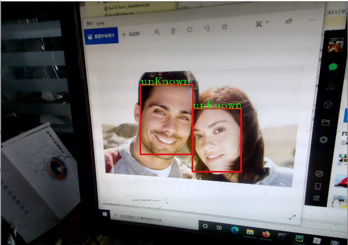Launch Microsoft Edge from the taskbar
Image resolution: width=348 pixels, height=245 pixels.
pyautogui.click(x=235, y=229)
